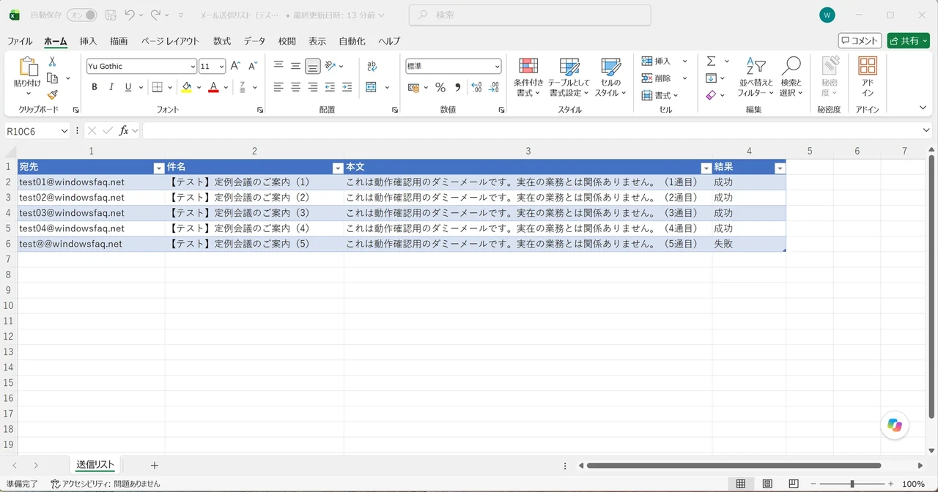Click the yellow fill color swatch button
This screenshot has height=492, width=938.
[x=187, y=87]
